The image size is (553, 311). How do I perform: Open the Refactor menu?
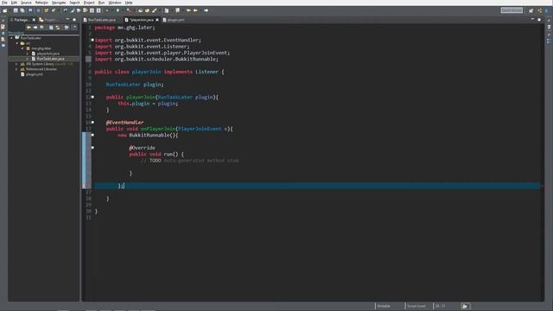(x=41, y=3)
